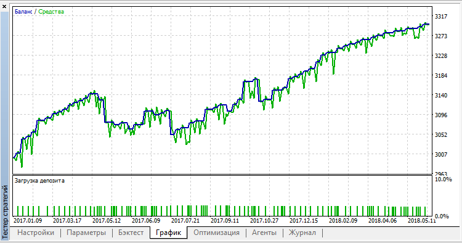Click the Средства legend label
Screen dimensions: 462x243
(51, 12)
